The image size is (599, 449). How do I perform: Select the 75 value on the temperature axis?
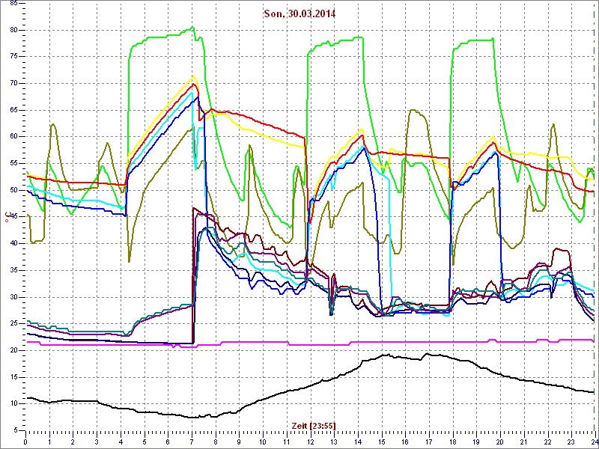(x=13, y=57)
